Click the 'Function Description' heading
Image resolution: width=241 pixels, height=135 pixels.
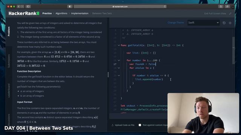[29, 71]
